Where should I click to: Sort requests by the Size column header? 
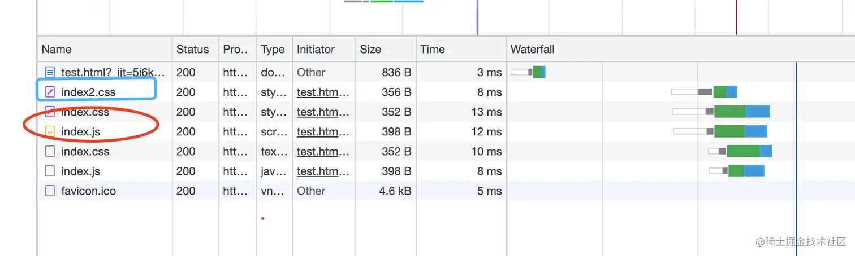(x=370, y=50)
